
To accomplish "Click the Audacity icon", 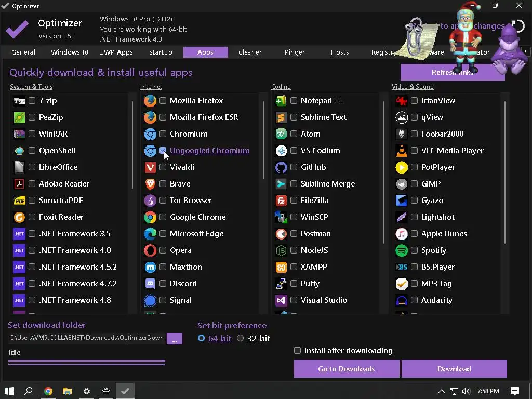I will [402, 300].
